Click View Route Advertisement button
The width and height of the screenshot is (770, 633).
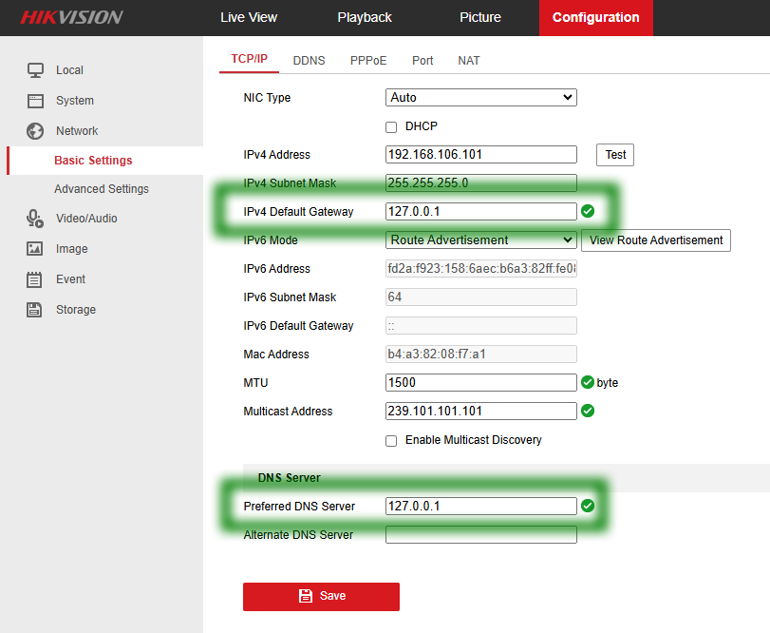click(x=656, y=240)
